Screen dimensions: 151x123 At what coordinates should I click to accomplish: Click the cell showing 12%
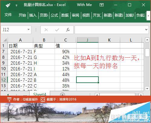click(66, 69)
